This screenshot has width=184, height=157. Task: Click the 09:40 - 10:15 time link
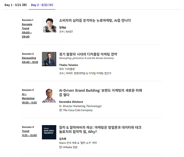point(30,62)
